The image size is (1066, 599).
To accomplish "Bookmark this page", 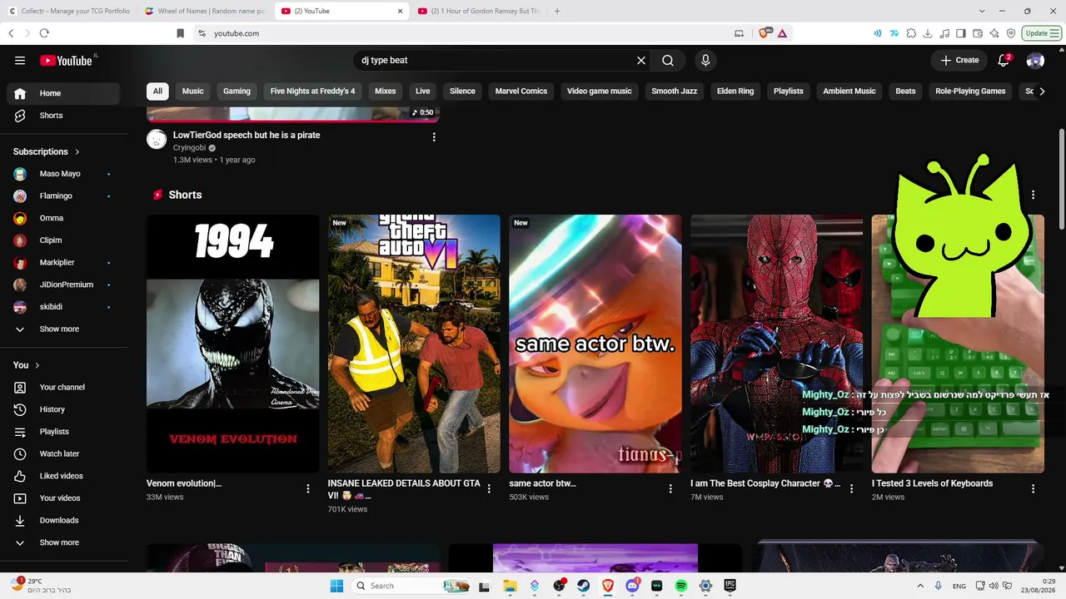I will pyautogui.click(x=180, y=33).
